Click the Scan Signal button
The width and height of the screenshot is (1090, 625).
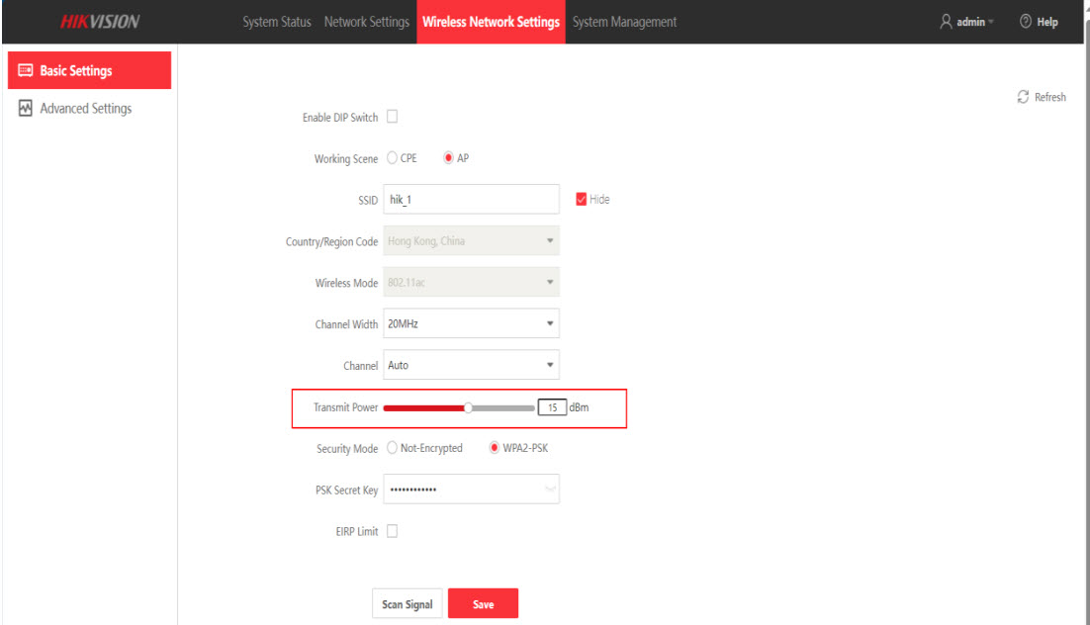407,604
